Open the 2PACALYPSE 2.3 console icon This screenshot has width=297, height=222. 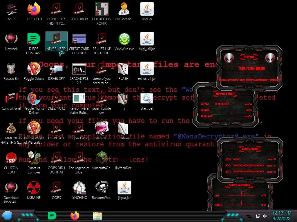pos(79,73)
